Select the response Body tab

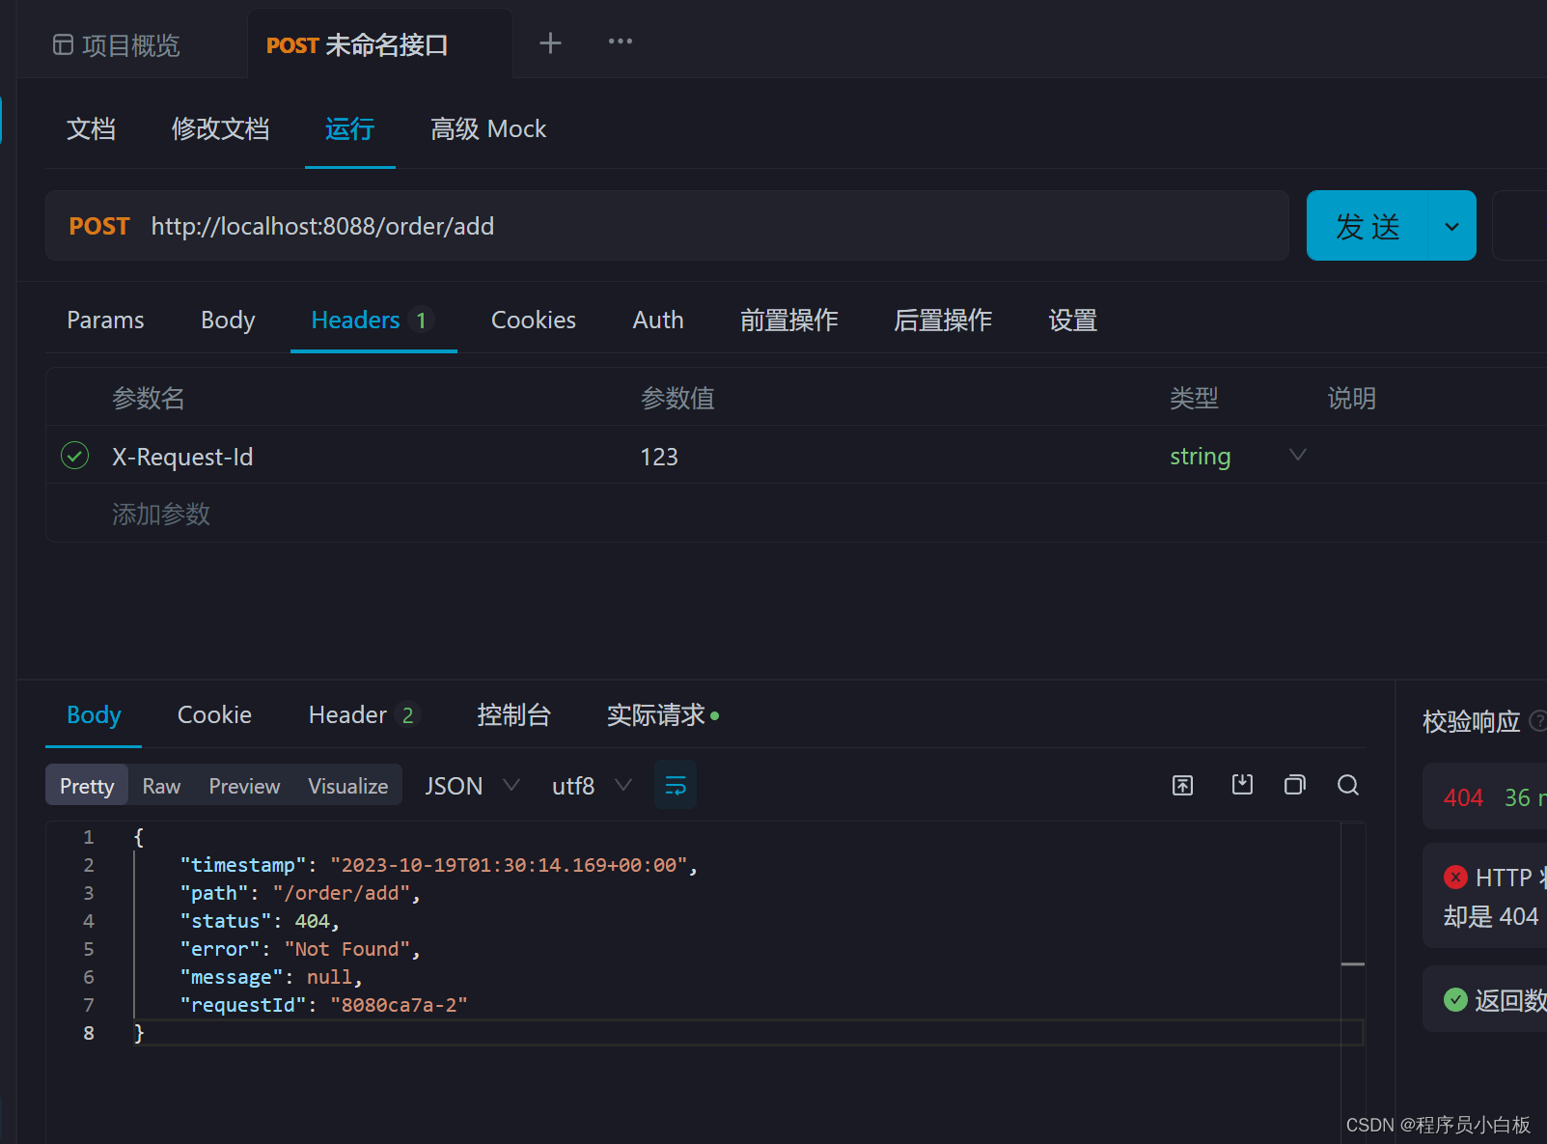coord(94,715)
